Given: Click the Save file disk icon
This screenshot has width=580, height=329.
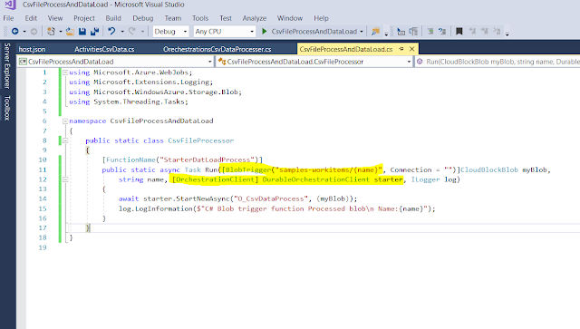Looking at the screenshot, I should click(x=82, y=32).
